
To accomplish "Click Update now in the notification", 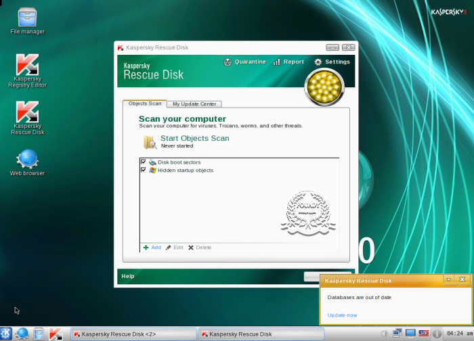I will point(342,315).
